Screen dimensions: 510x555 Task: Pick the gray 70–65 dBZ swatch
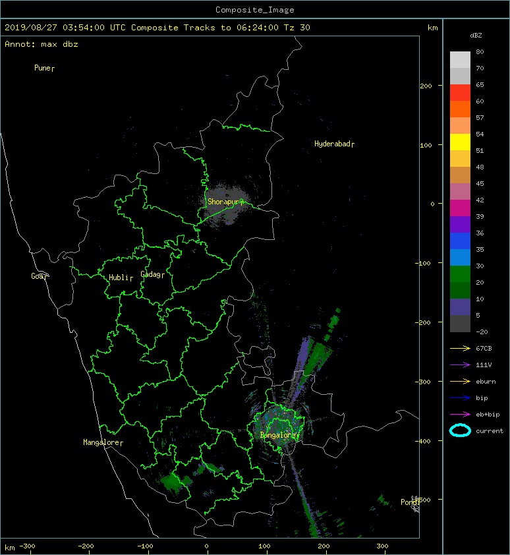pos(460,76)
